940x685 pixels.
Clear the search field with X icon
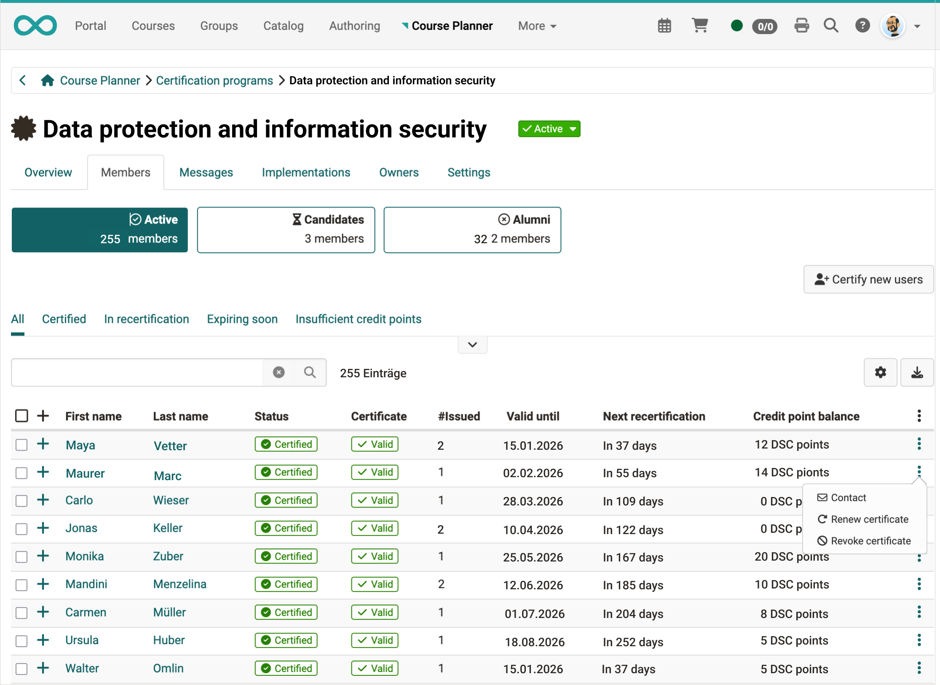(x=279, y=373)
